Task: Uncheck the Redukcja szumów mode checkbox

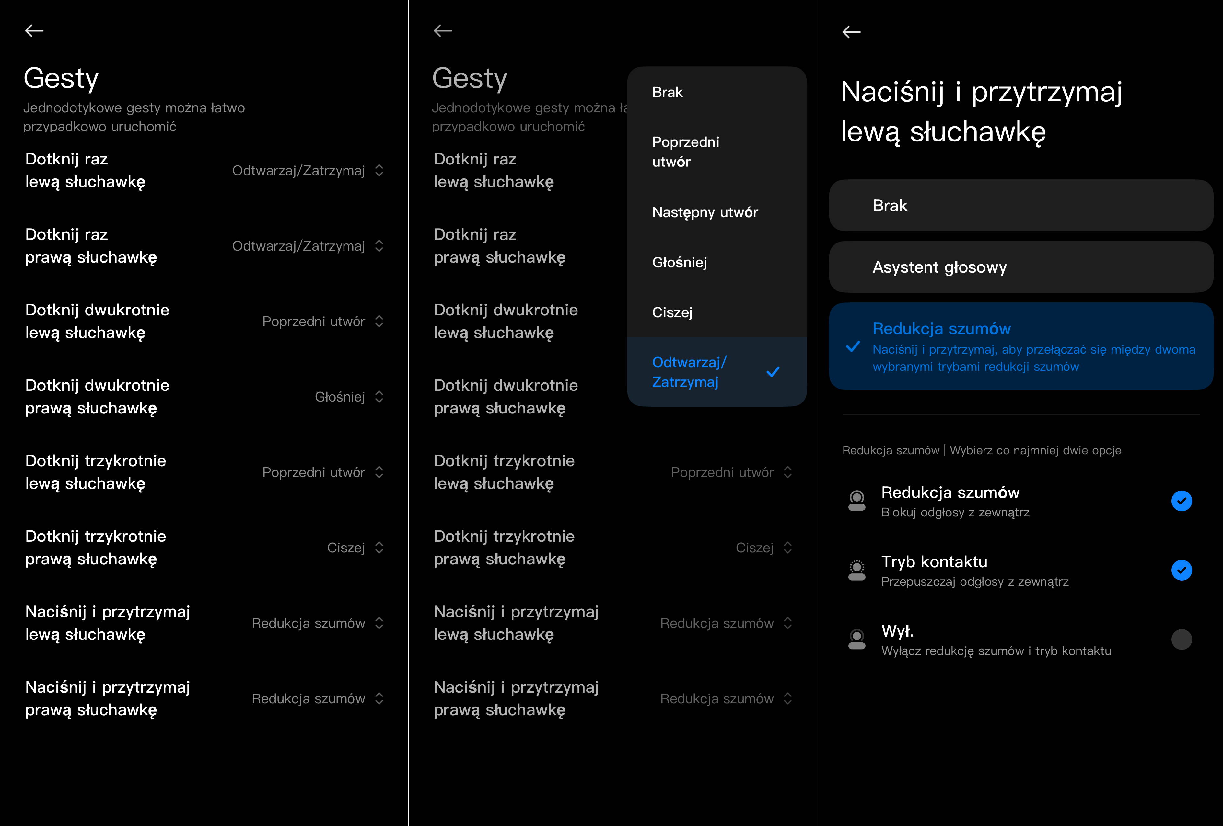Action: (1182, 501)
